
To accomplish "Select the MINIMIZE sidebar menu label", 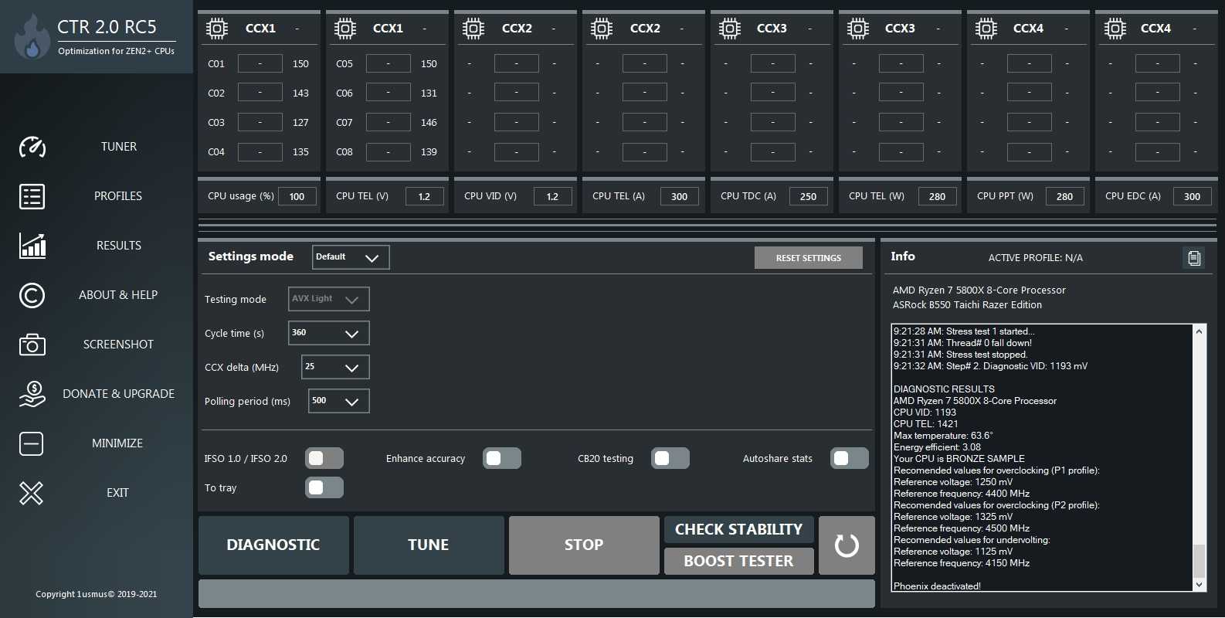I will 117,443.
